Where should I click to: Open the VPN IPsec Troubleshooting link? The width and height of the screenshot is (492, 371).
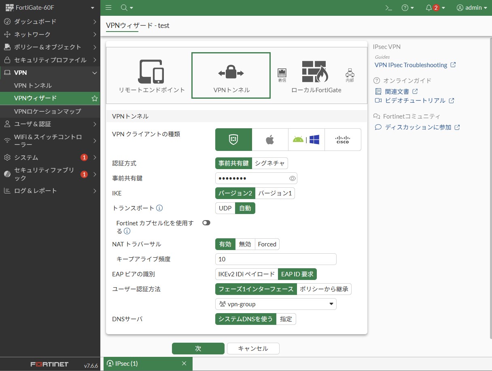tap(411, 65)
